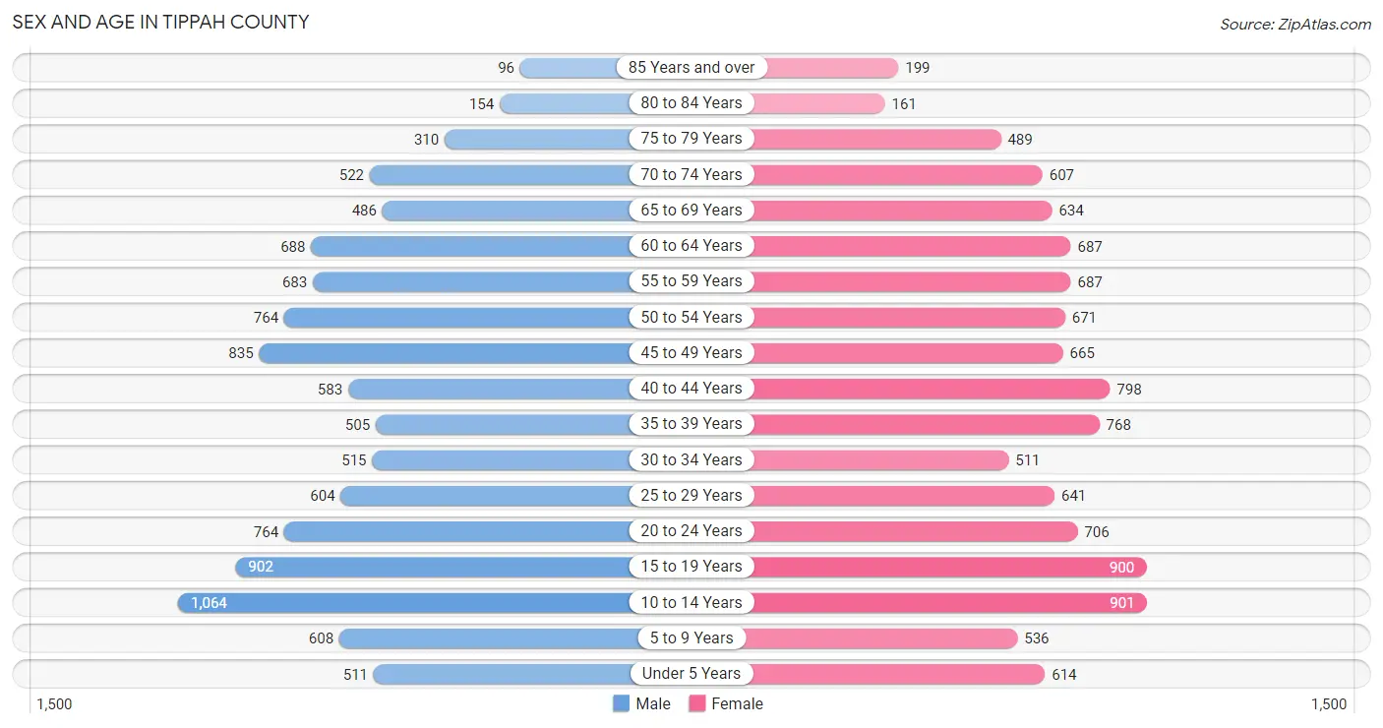Select the 40 to 44 Years female bar
The image size is (1383, 728).
(931, 389)
